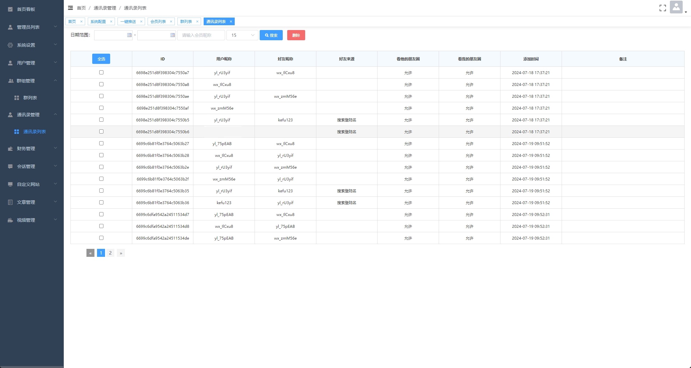Open 首页看板 dashboard in sidebar

point(26,9)
